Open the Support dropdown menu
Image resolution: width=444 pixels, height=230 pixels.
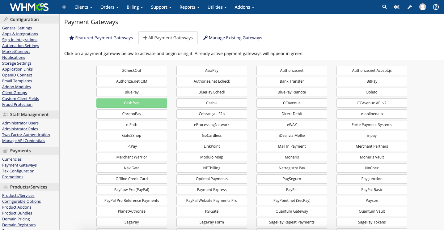[x=161, y=7]
